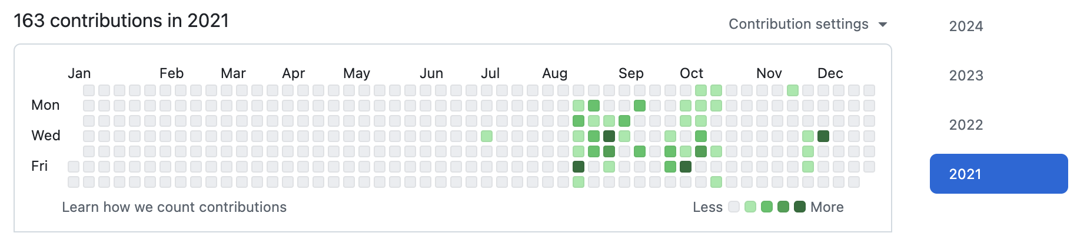Open the Contribution settings dropdown

tap(807, 24)
